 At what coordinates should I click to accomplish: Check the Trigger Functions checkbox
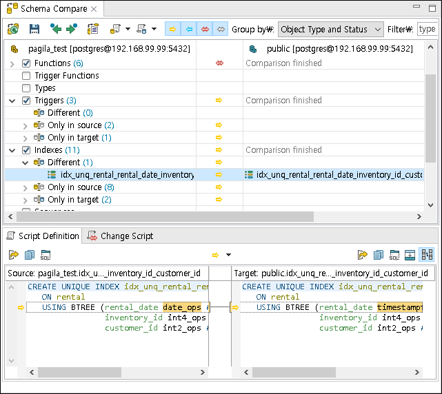tap(26, 76)
